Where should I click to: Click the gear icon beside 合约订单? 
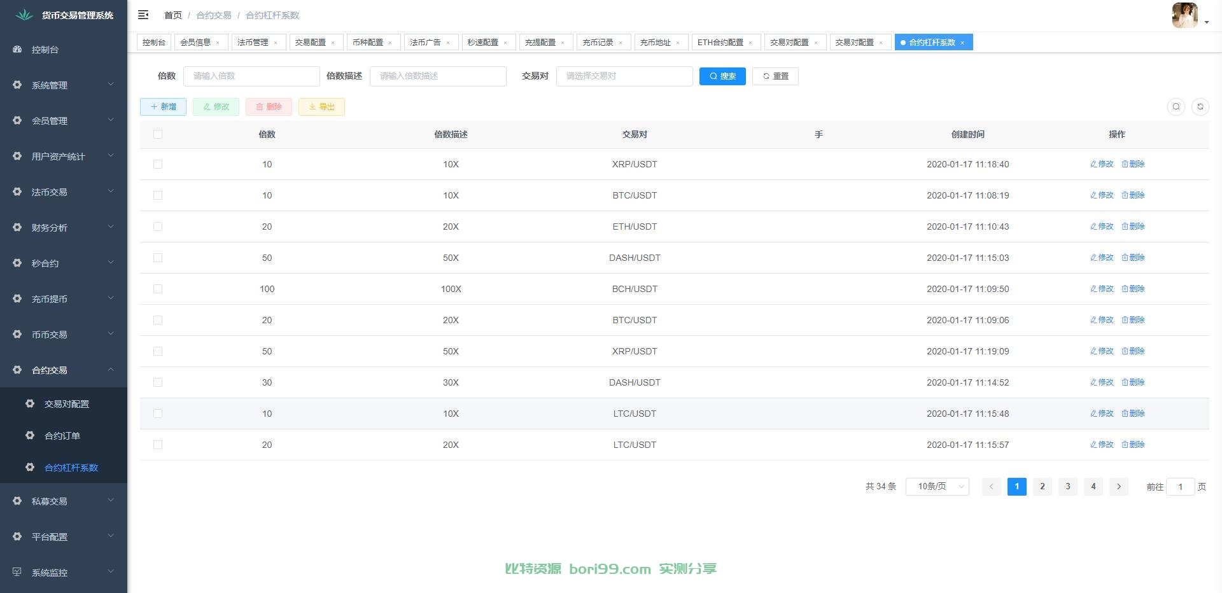pyautogui.click(x=30, y=435)
